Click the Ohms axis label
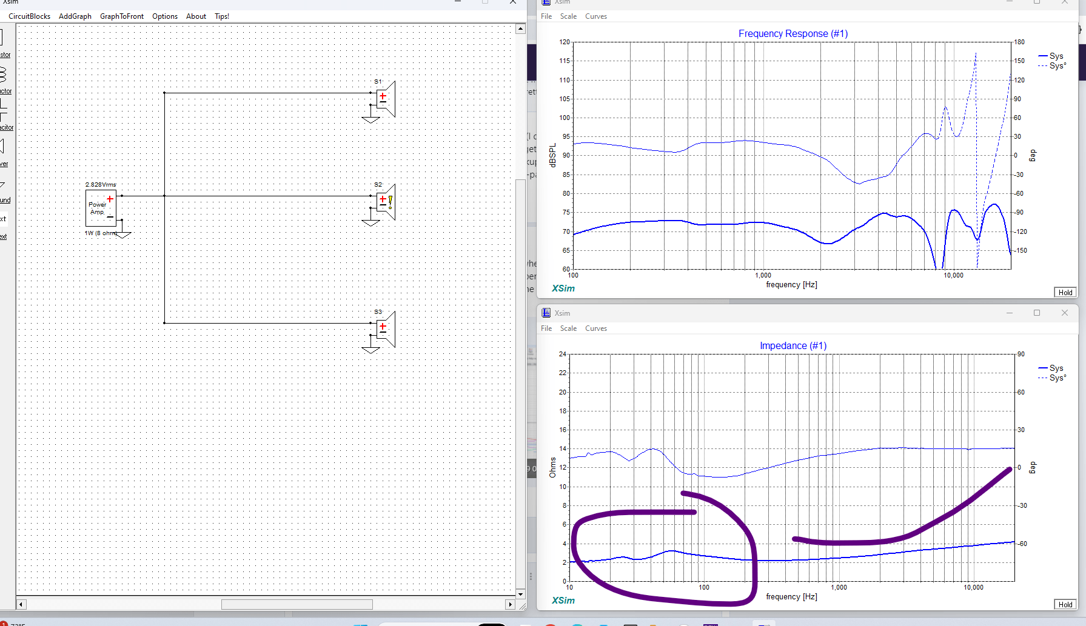The image size is (1086, 626). pos(552,467)
